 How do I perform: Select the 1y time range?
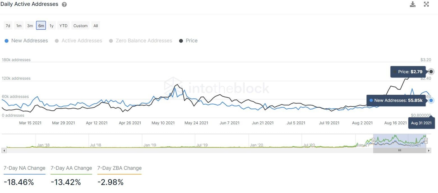coord(51,25)
